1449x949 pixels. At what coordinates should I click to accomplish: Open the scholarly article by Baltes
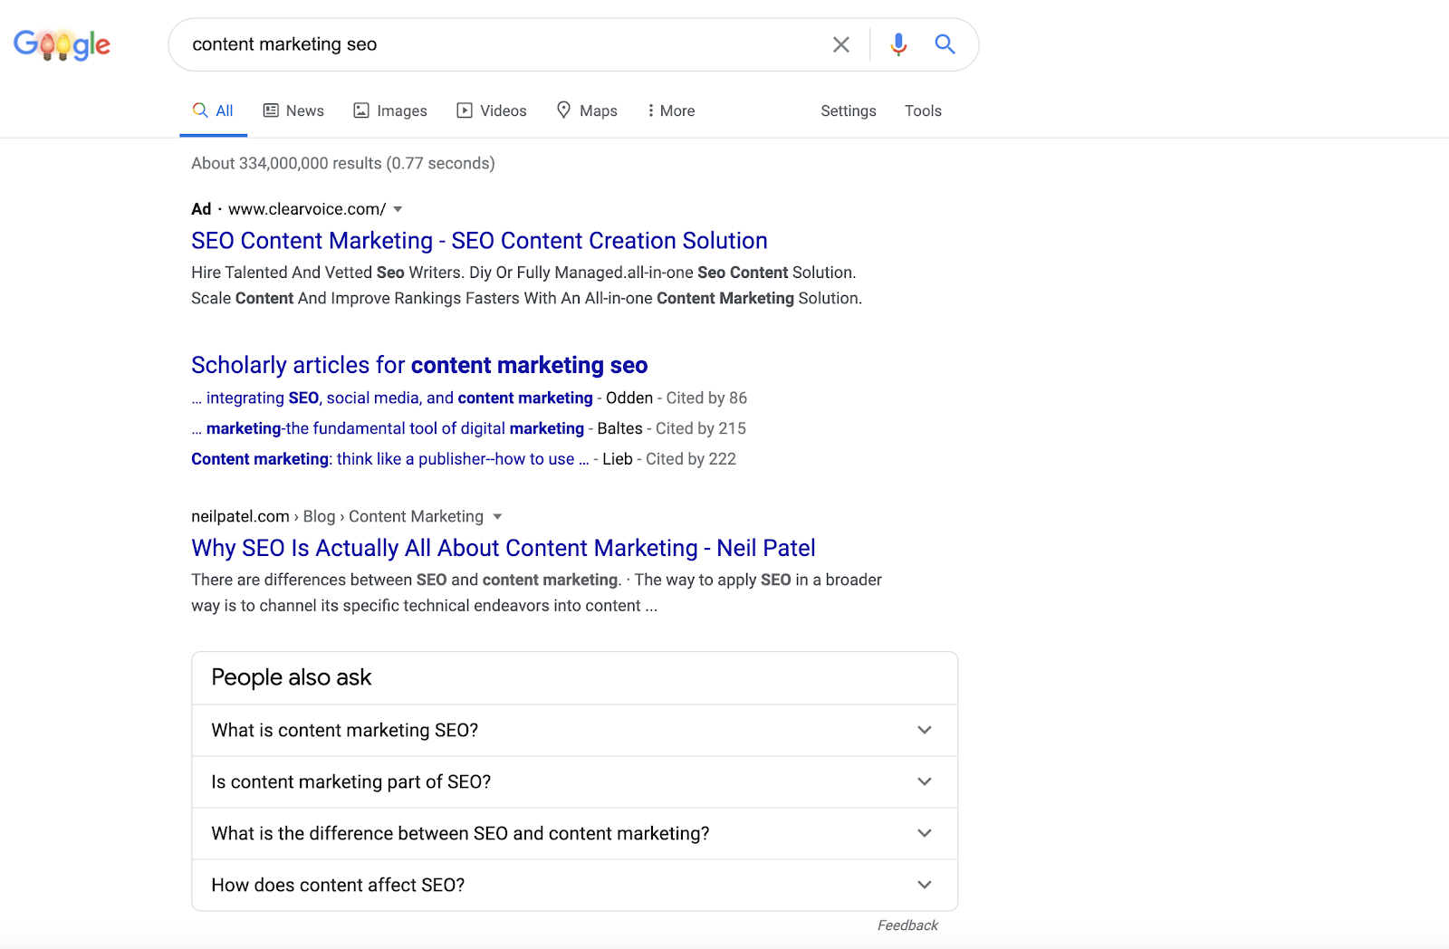tap(388, 428)
